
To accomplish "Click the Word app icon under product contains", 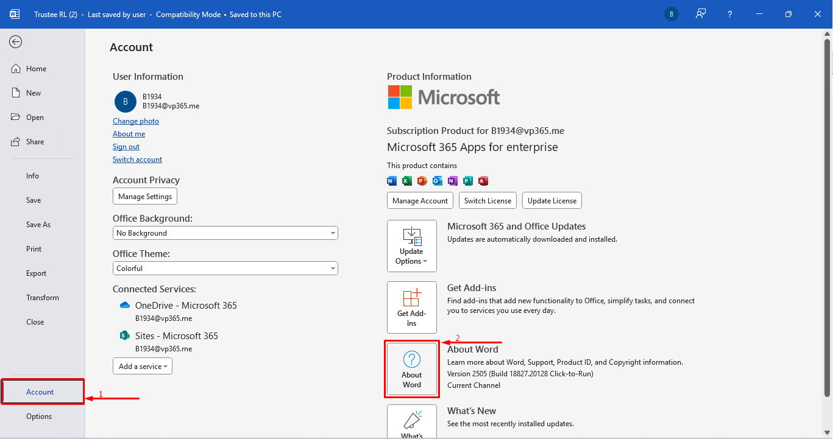I will tap(392, 181).
